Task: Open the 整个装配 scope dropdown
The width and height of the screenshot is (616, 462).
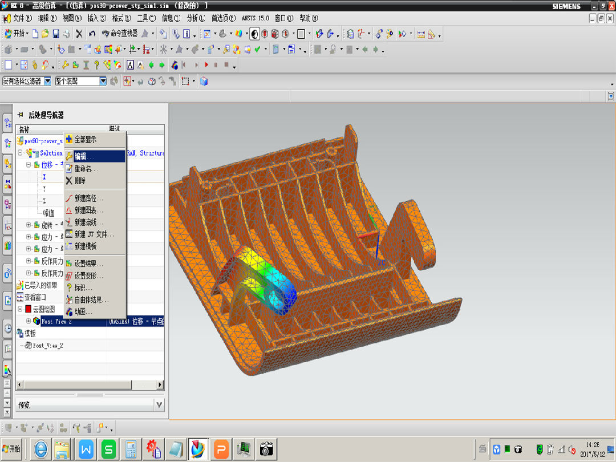Action: pyautogui.click(x=103, y=82)
